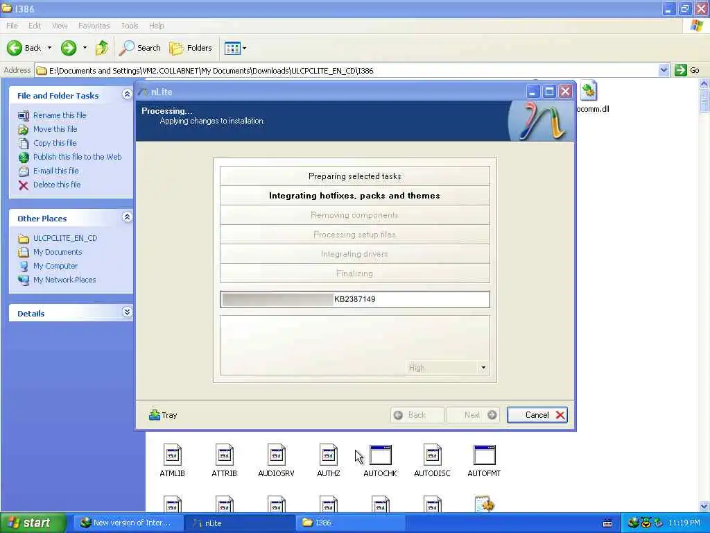
Task: Click the Rename file icon
Action: 23,116
